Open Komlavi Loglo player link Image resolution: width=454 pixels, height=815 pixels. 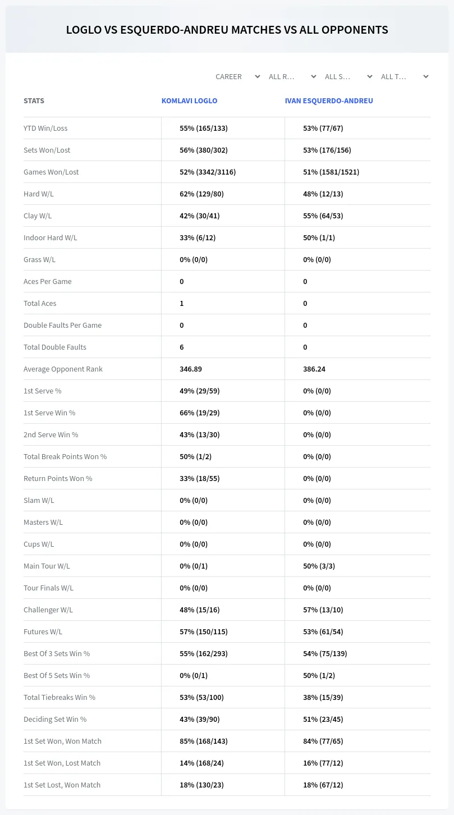189,101
